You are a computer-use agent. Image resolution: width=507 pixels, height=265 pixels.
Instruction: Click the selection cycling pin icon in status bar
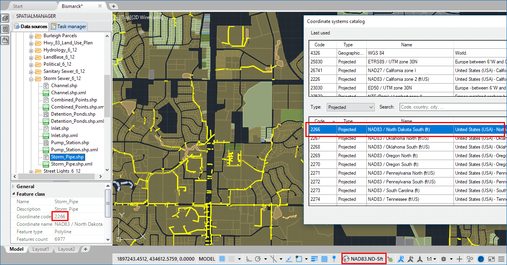point(334,259)
